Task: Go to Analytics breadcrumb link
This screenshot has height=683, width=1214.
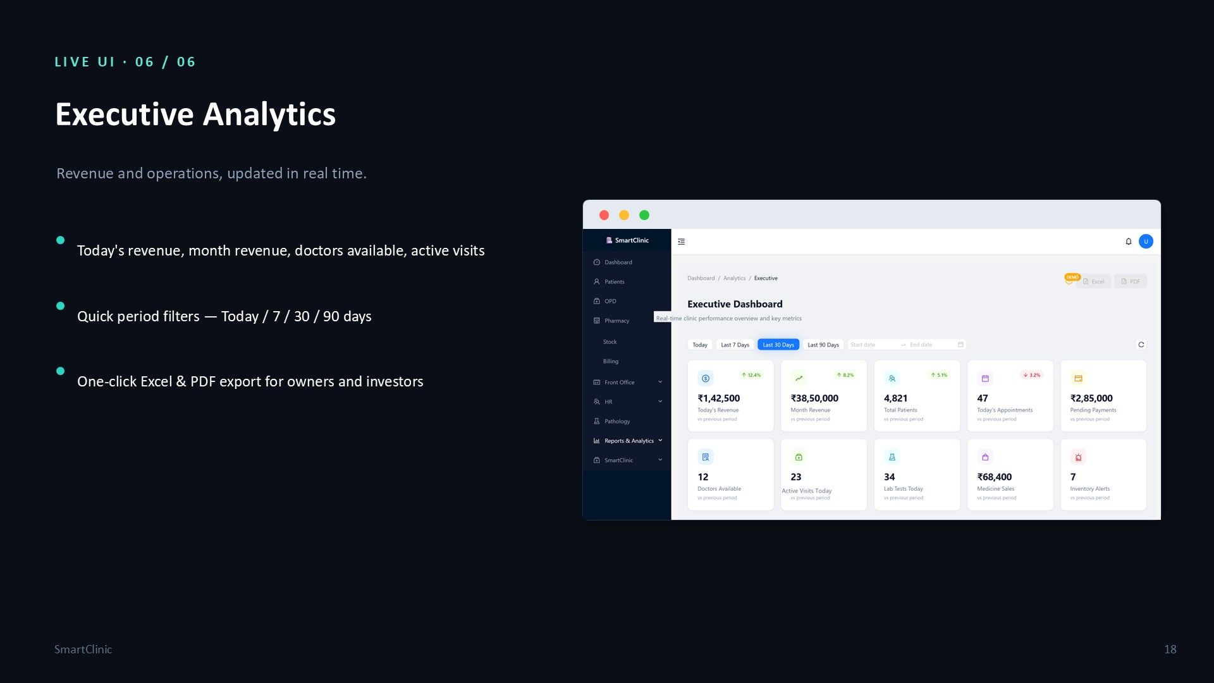Action: (734, 278)
